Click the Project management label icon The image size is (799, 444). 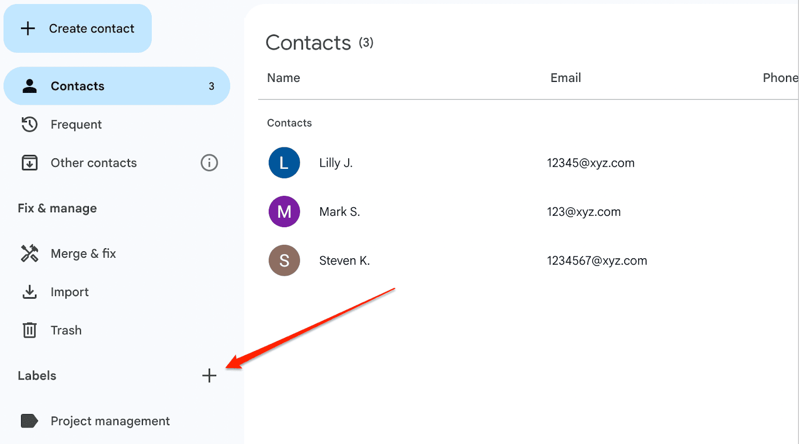pos(29,421)
